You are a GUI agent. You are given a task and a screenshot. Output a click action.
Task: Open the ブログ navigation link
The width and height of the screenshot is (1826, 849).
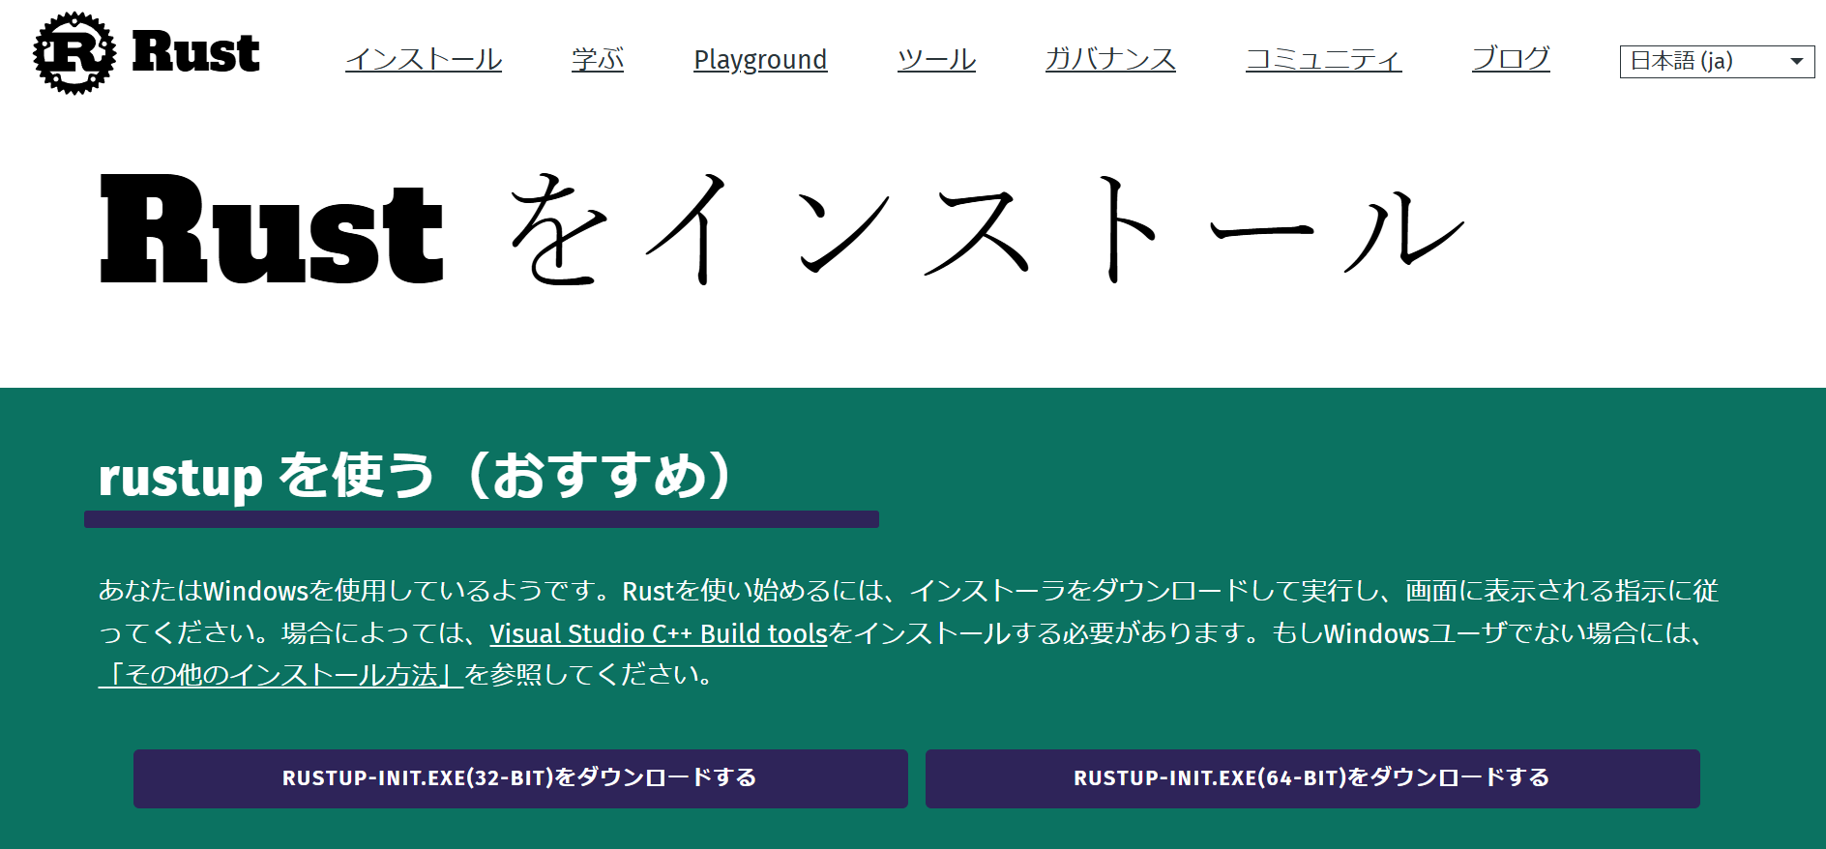tap(1511, 59)
